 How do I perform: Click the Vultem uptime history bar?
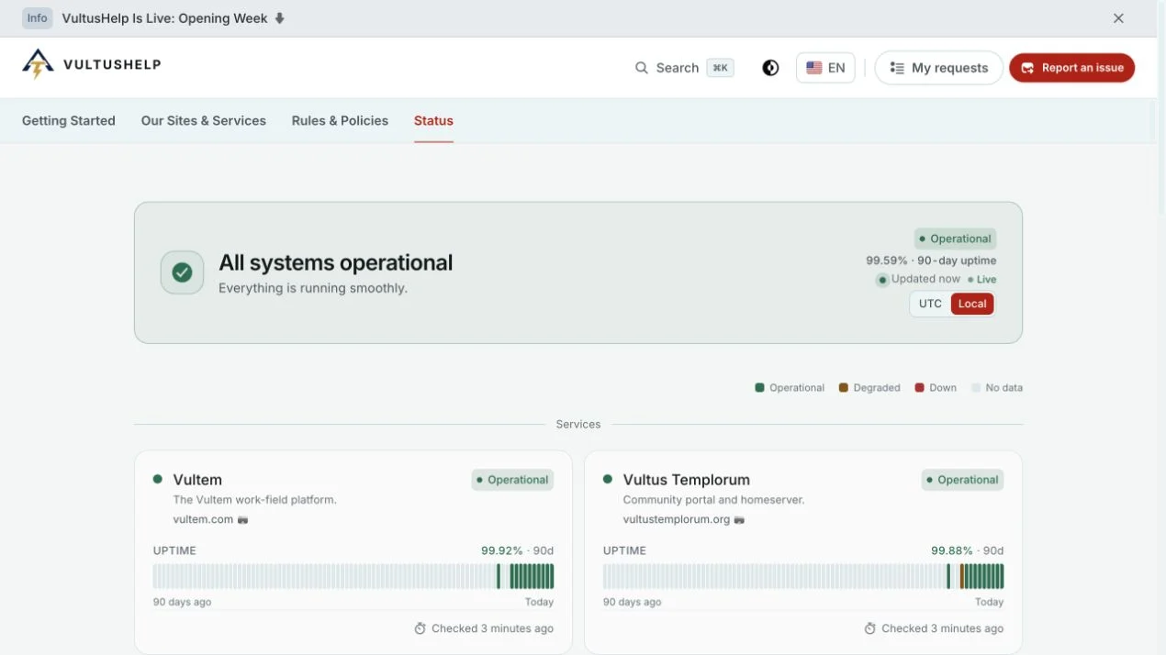353,576
